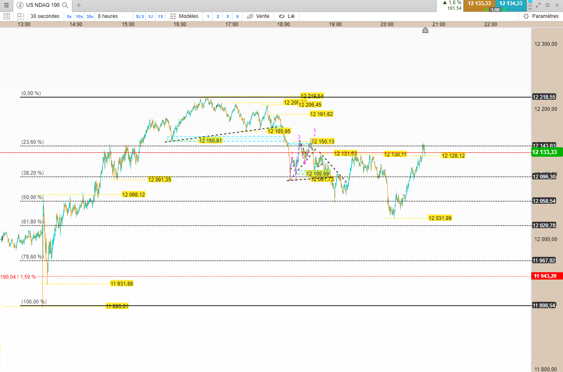The image size is (563, 372).
Task: Switch to 5s timeframe
Action: coord(69,16)
